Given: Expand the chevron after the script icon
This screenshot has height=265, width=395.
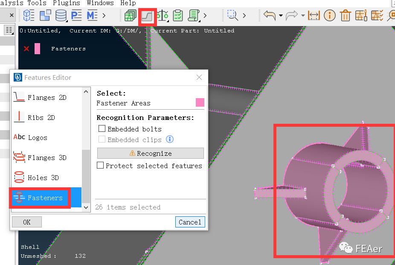Looking at the screenshot, I should pos(205,16).
